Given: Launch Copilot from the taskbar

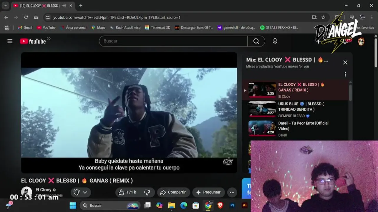Looking at the screenshot, I should tap(160, 206).
